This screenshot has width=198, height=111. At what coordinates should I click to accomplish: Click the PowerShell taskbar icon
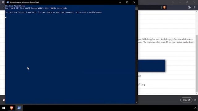point(19,108)
